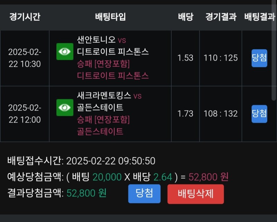Open the 새크라멘토킹스 vs 골든스테이트 matchup

109,102
